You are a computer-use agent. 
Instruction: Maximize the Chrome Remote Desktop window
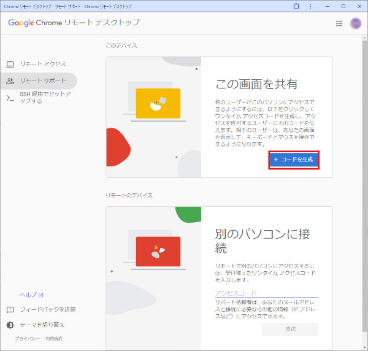tap(343, 6)
